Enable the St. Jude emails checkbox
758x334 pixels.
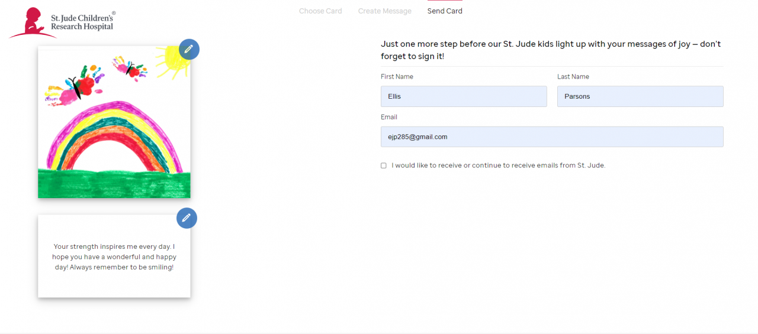[384, 166]
